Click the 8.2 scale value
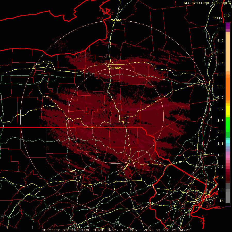Viewport: 232px width, 232px height. point(220,52)
